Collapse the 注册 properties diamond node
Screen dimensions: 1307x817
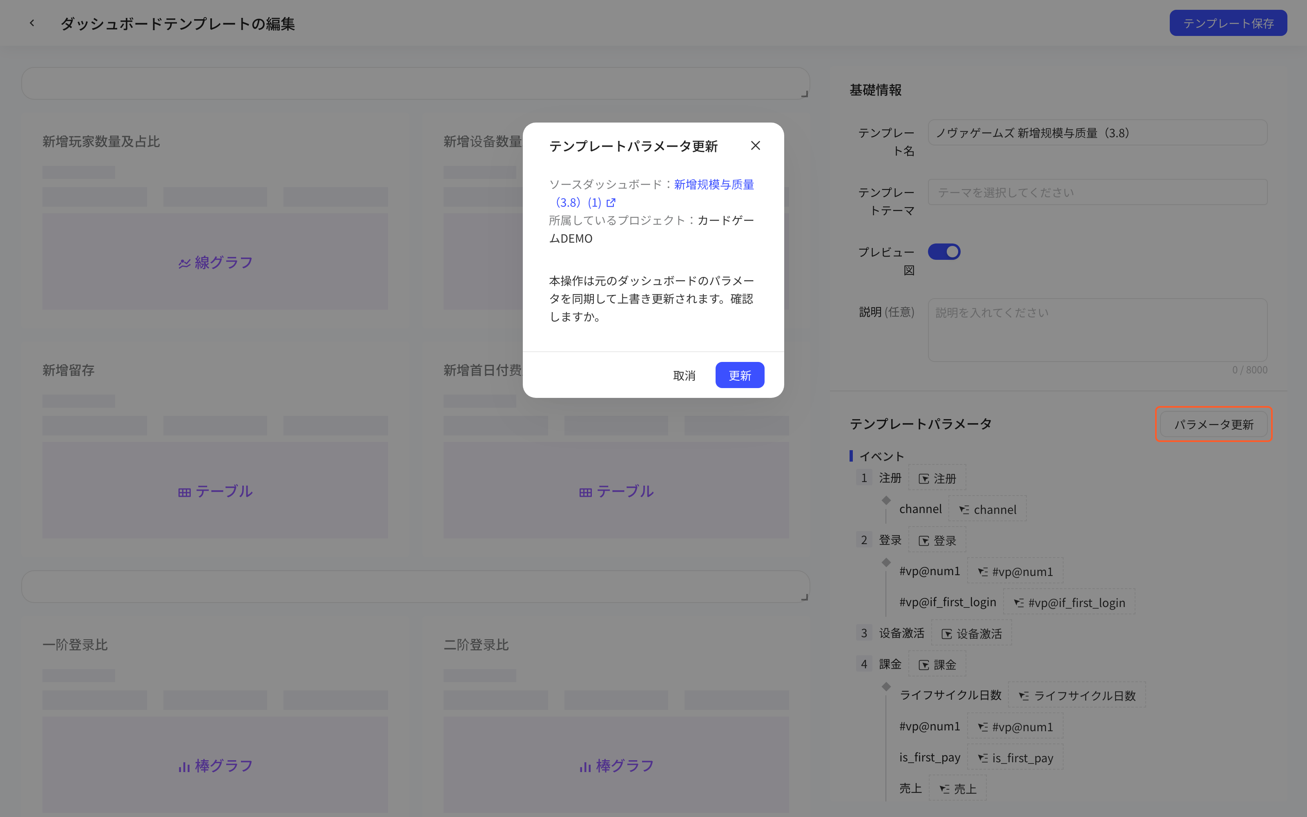pyautogui.click(x=886, y=500)
